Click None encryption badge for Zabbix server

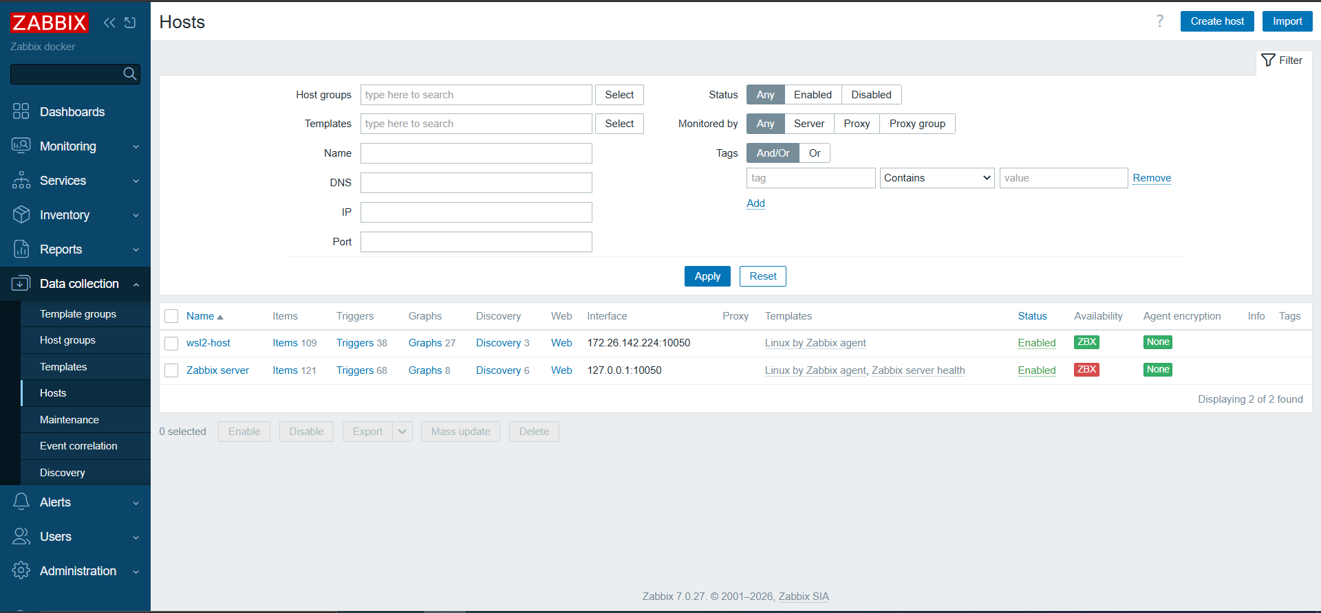tap(1158, 370)
